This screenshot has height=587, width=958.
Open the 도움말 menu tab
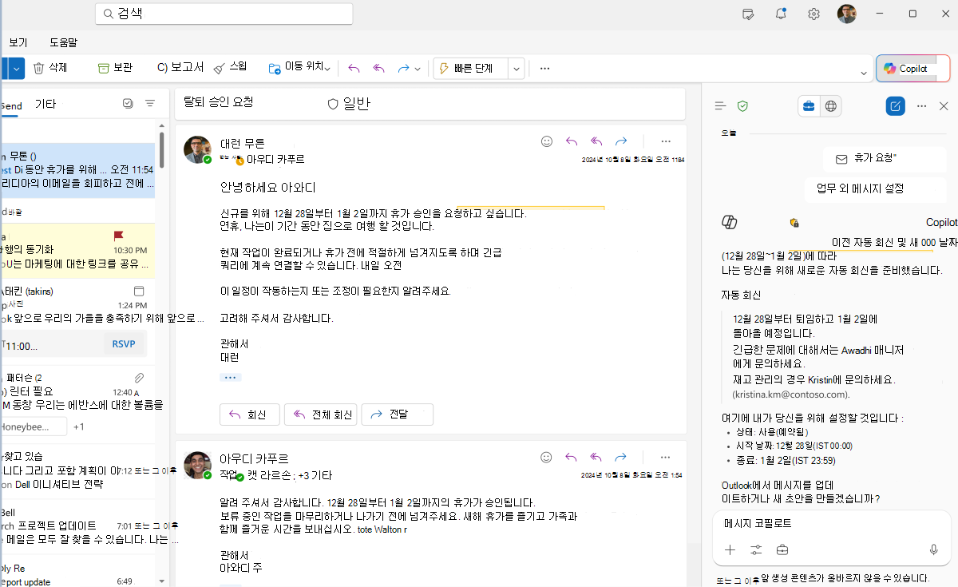click(63, 42)
